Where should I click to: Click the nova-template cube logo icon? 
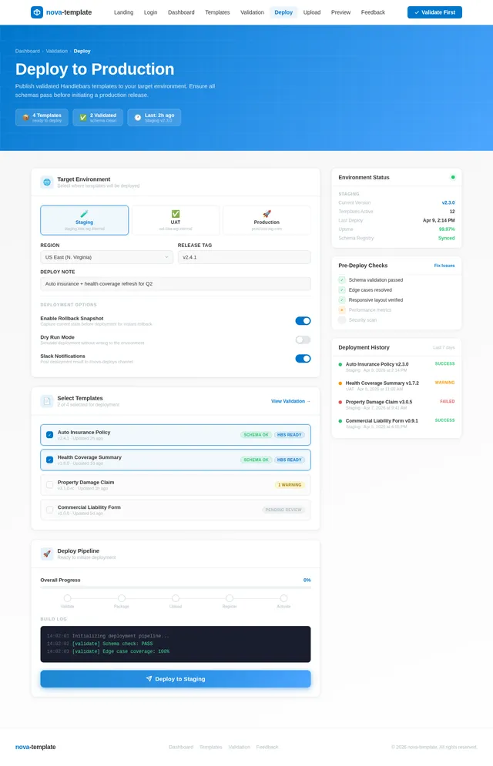coord(37,12)
